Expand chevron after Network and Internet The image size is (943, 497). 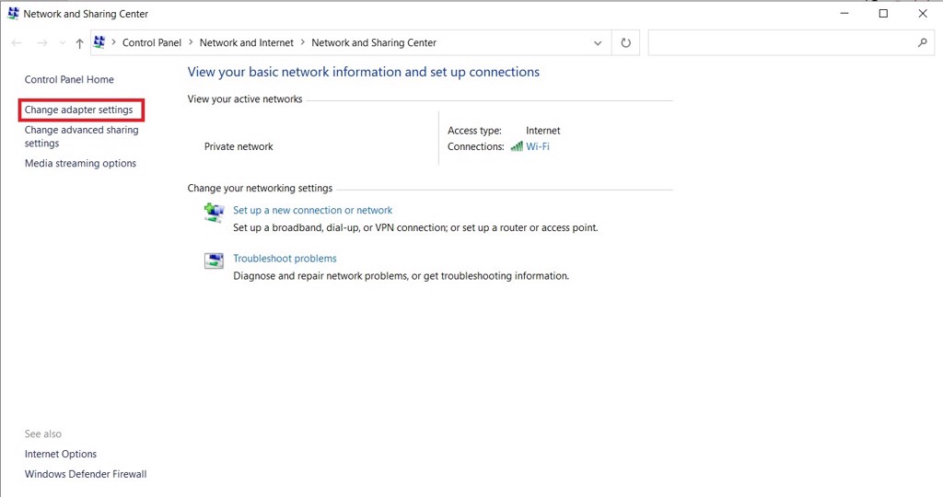tap(302, 42)
